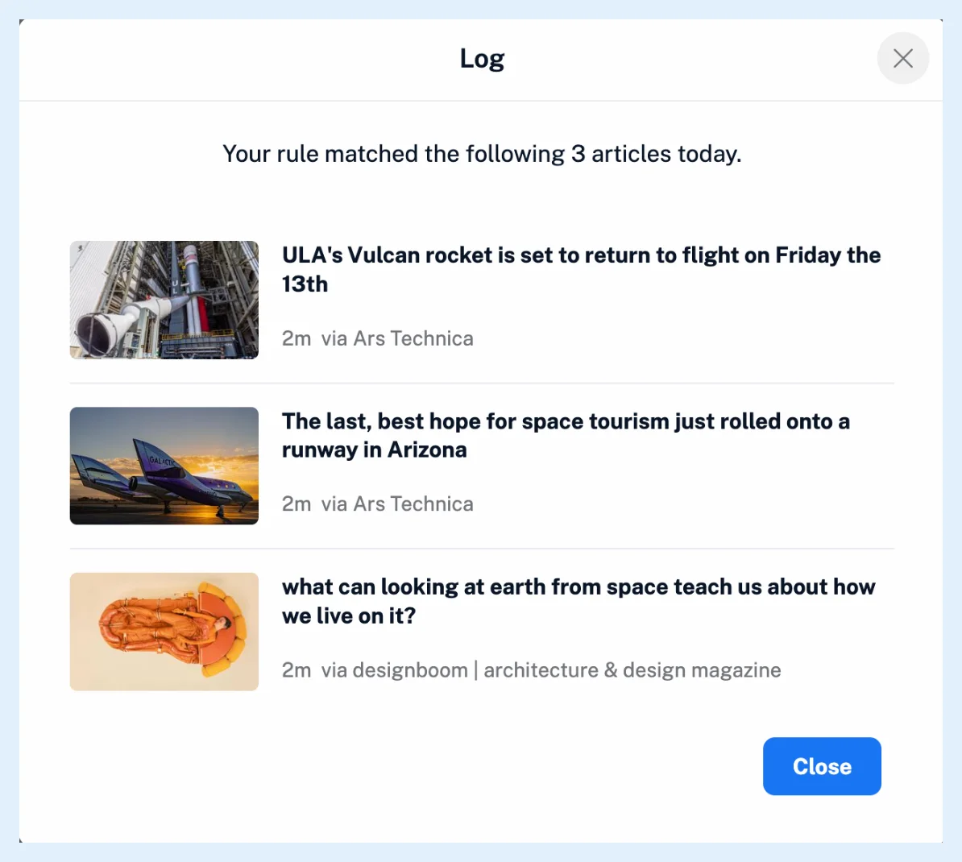The width and height of the screenshot is (962, 862).
Task: Click the blue Close button
Action: coord(822,766)
